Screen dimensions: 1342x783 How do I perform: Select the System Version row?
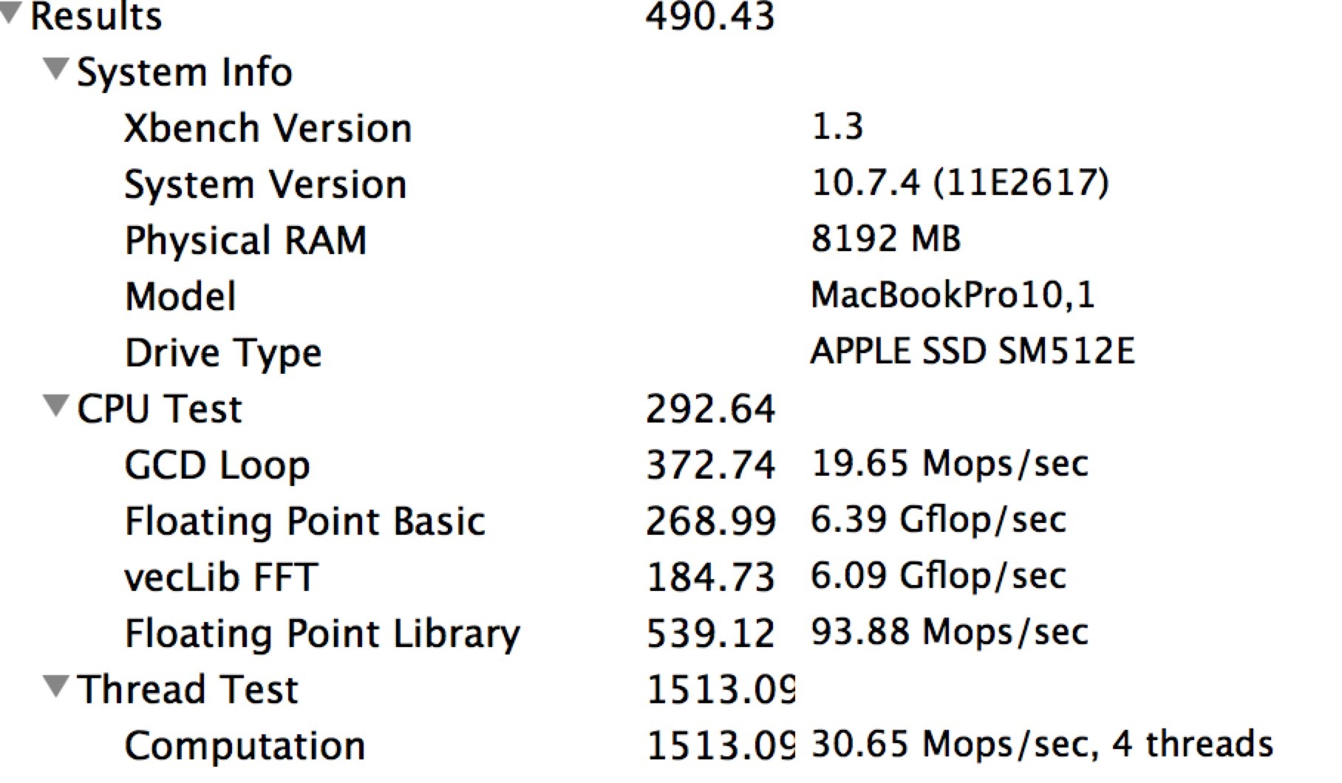point(265,185)
